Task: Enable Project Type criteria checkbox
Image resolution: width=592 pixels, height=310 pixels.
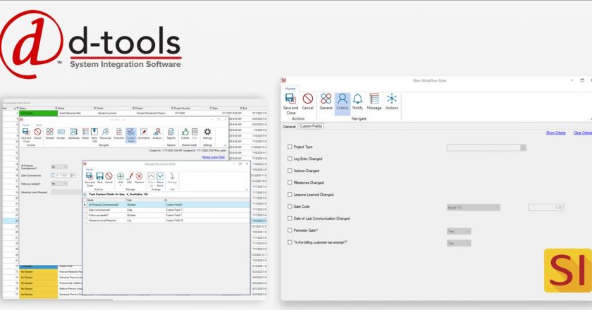Action: pos(290,147)
